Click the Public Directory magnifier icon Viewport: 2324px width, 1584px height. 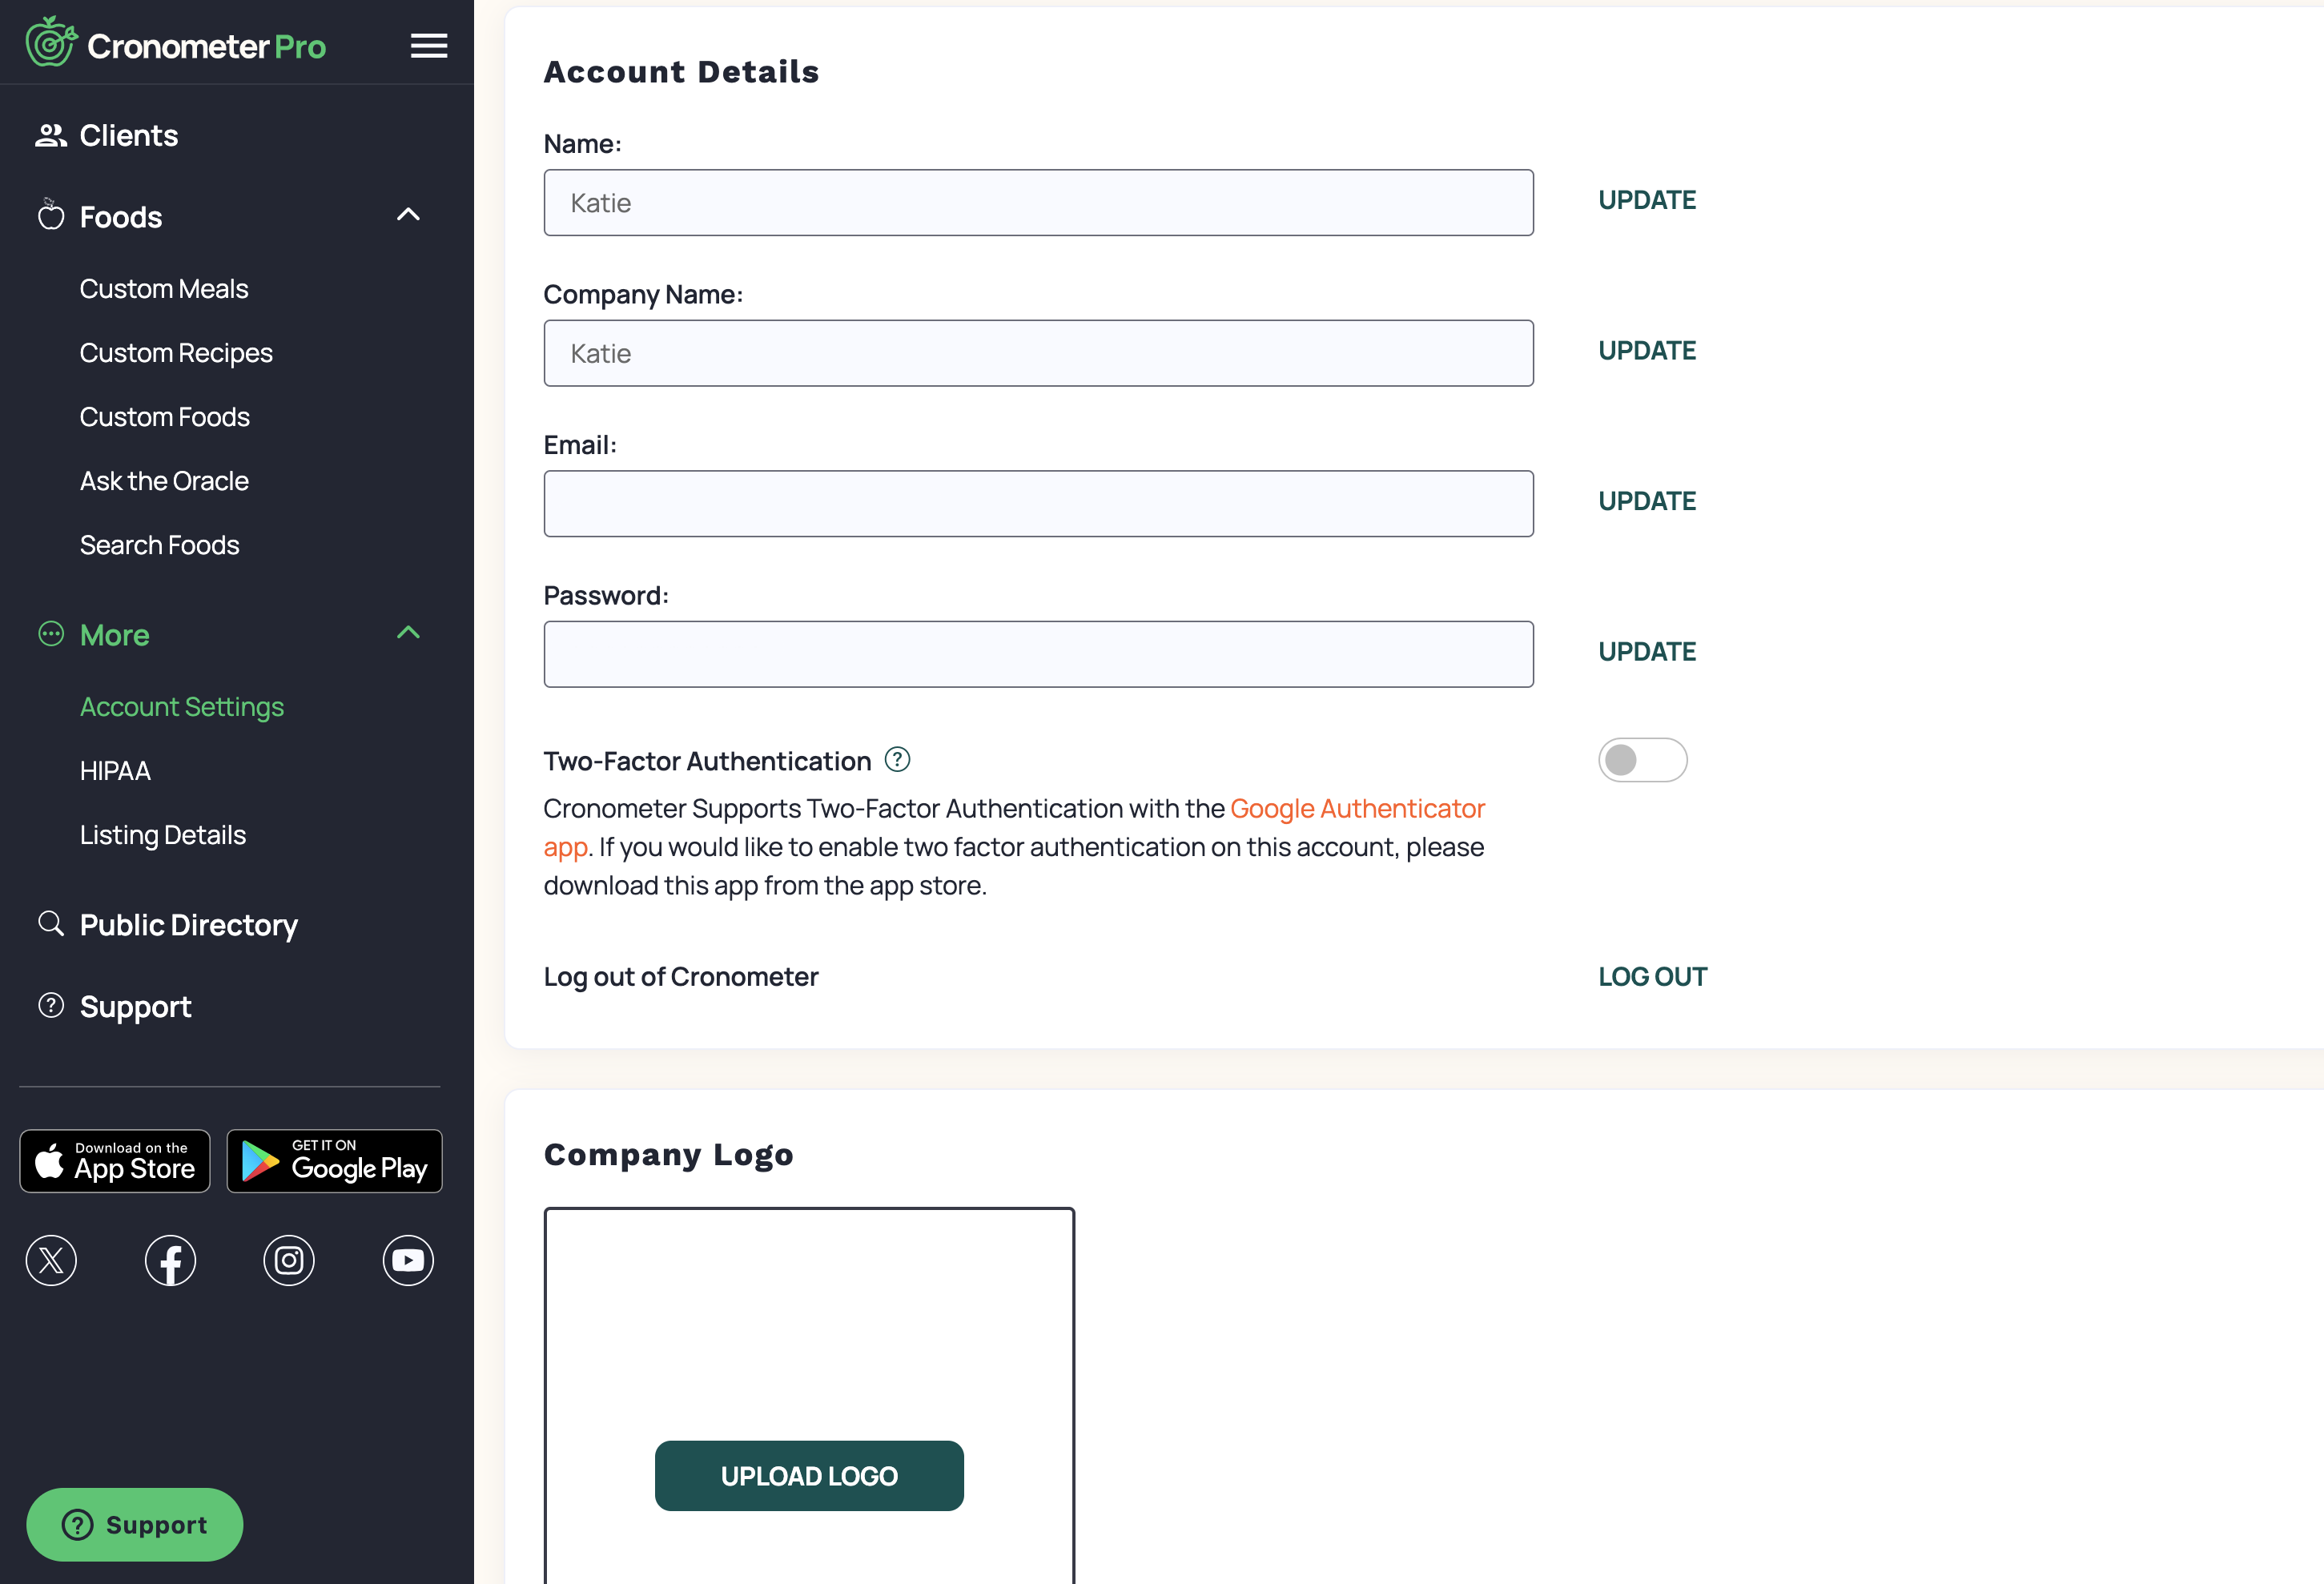51,923
